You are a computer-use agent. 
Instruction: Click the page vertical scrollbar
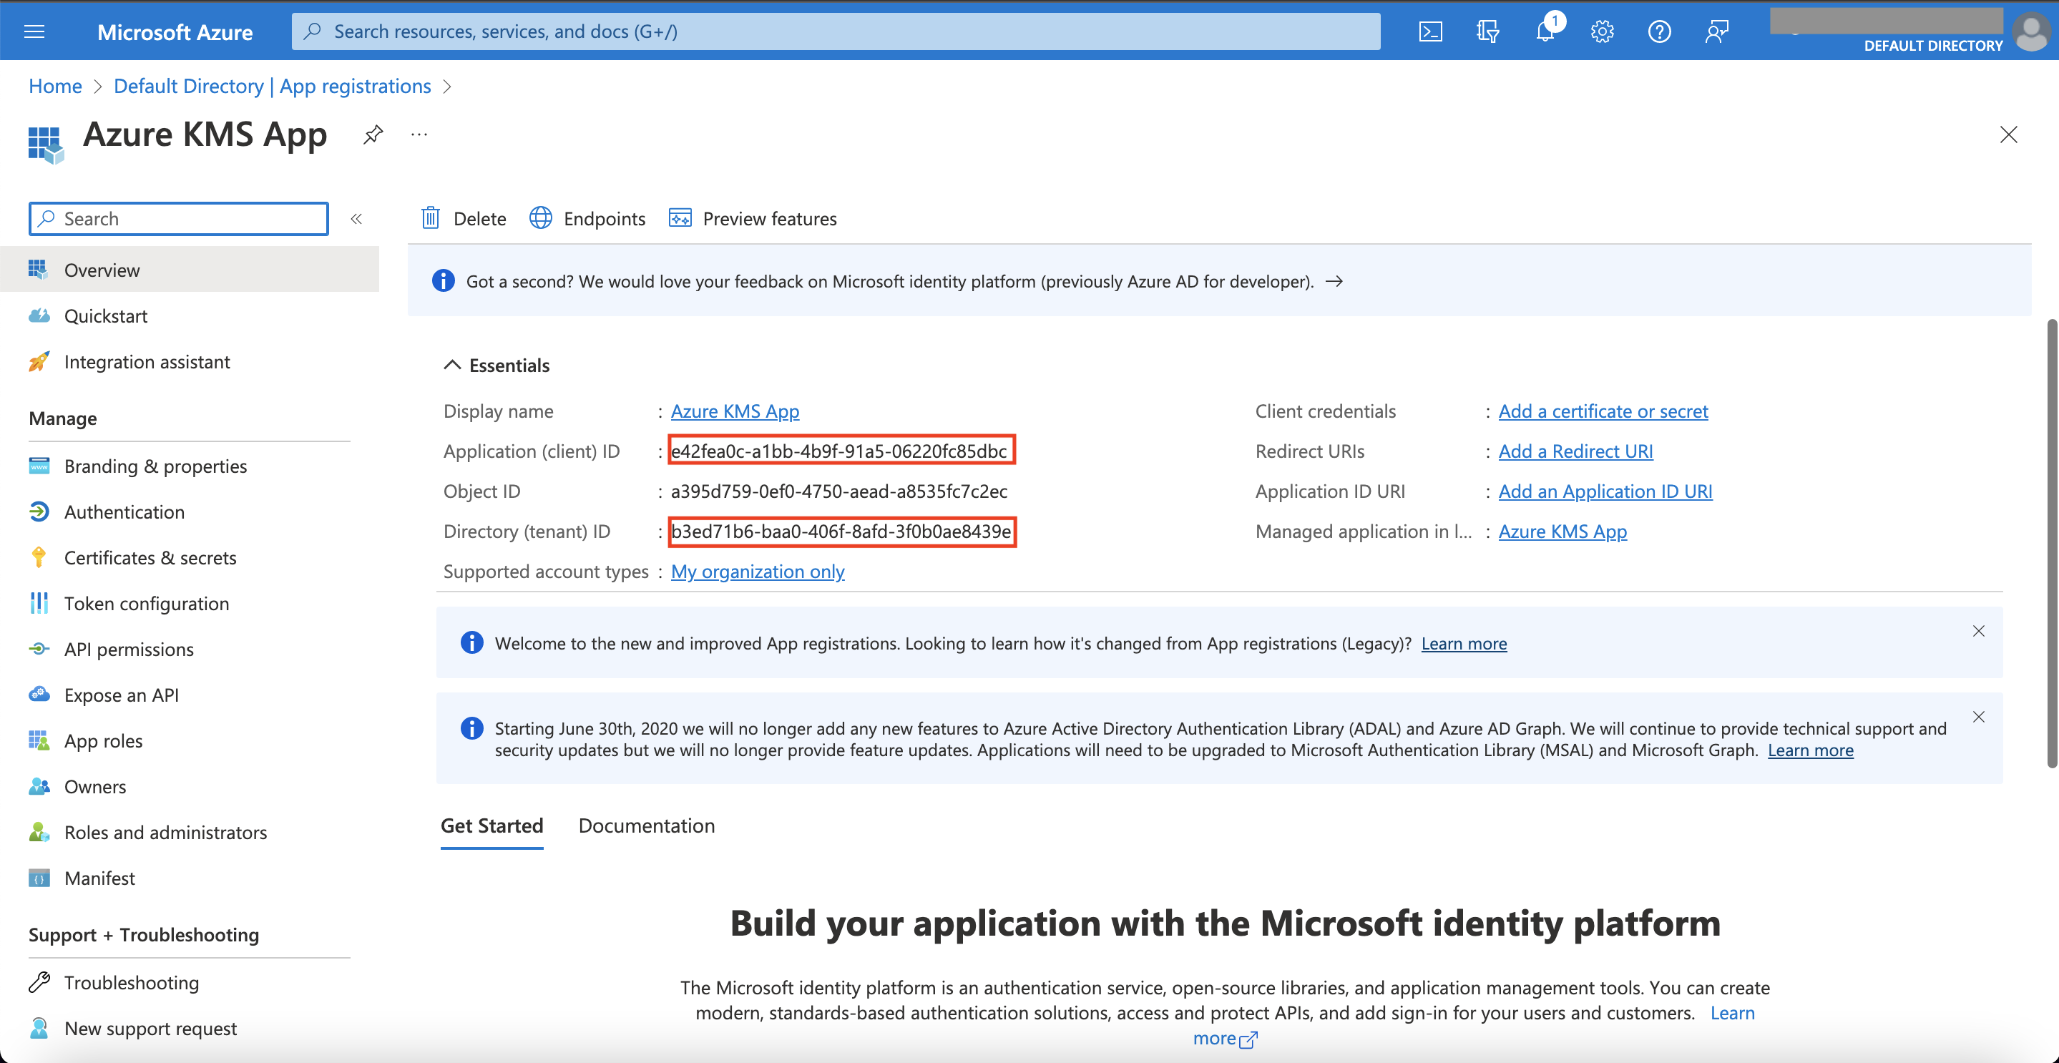[2051, 544]
